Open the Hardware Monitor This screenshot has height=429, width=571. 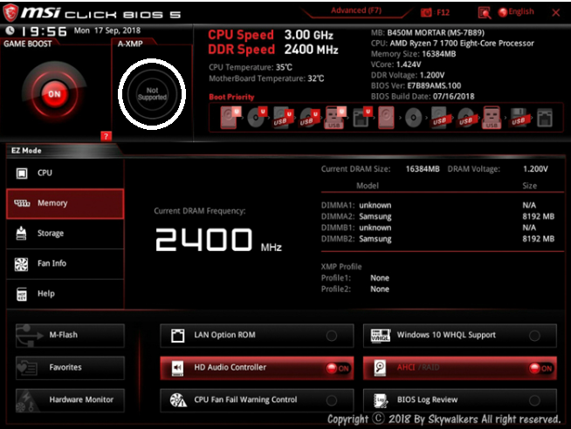70,399
